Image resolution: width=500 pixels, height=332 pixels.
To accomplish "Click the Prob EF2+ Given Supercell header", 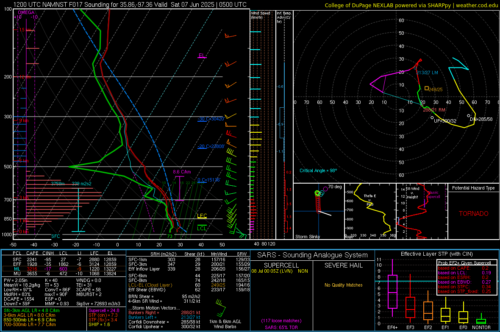I will [x=464, y=263].
